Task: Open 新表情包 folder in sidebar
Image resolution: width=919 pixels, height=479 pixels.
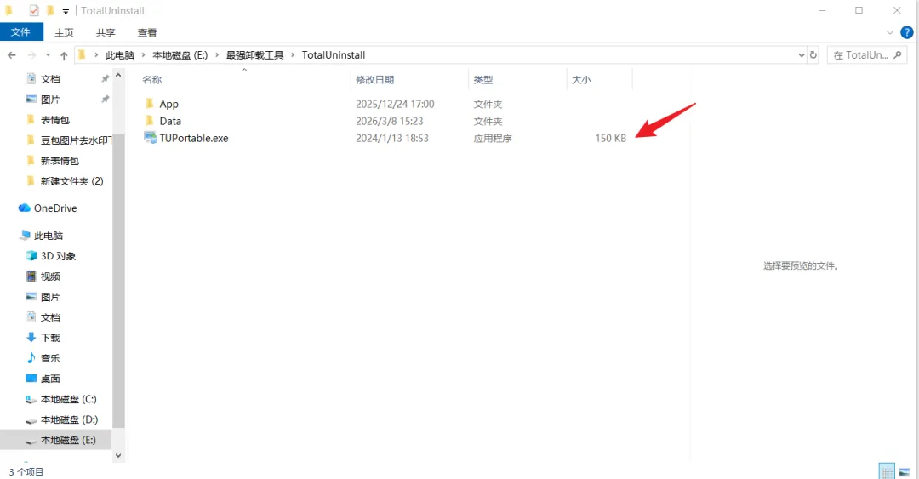Action: pyautogui.click(x=60, y=161)
